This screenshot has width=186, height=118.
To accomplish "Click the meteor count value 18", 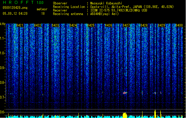I will (43, 14).
